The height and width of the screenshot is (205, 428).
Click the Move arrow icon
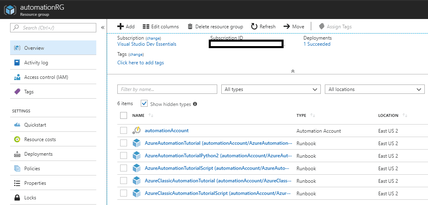click(x=286, y=26)
